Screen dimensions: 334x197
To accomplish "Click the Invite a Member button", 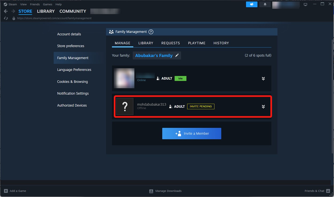I will click(192, 133).
